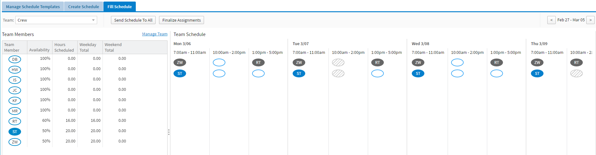Open the Team dropdown showing Crew
The image size is (596, 155).
point(56,20)
